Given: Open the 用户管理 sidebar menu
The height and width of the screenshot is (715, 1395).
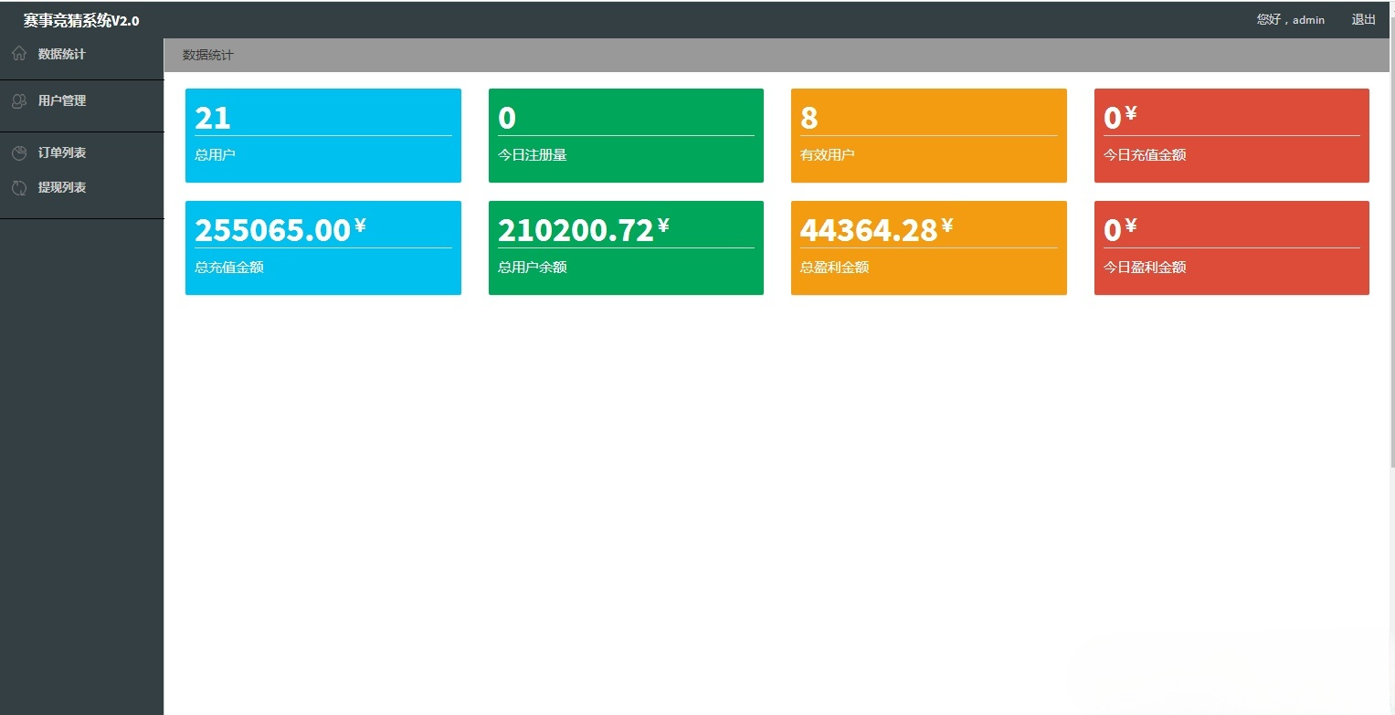Looking at the screenshot, I should coord(62,101).
